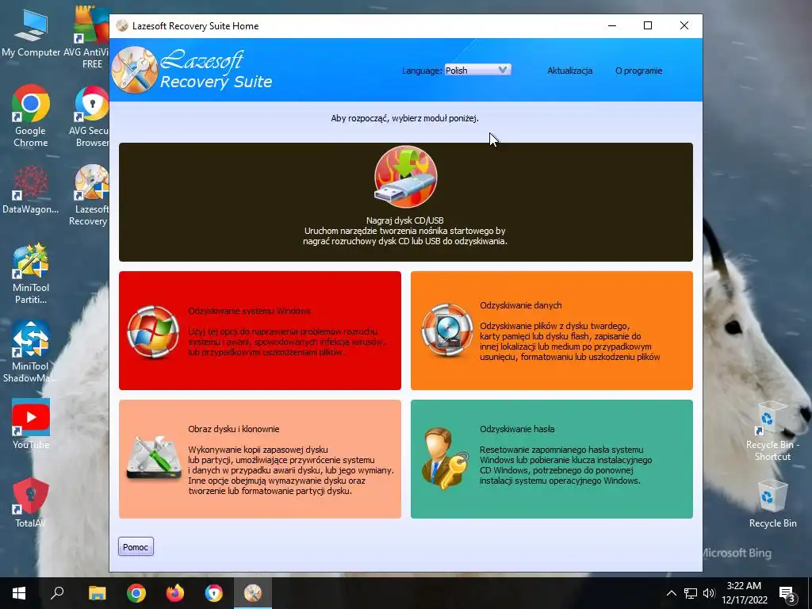The image size is (812, 609).
Task: Click the network status tray icon
Action: 691,593
